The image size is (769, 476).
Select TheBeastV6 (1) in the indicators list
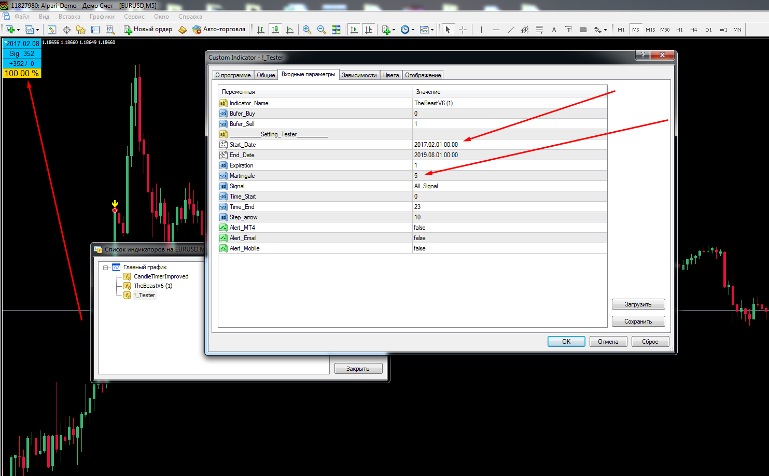tap(153, 286)
